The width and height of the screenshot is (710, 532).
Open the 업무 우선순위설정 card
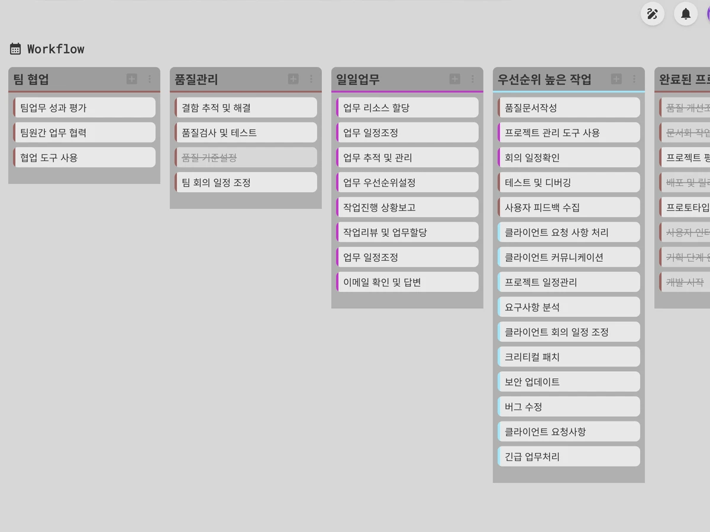(x=407, y=182)
